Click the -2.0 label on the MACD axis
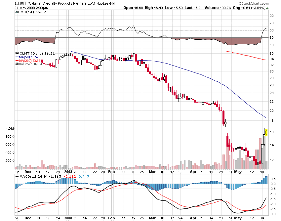Image resolution: width=281 pixels, height=221 pixels. tap(273, 204)
